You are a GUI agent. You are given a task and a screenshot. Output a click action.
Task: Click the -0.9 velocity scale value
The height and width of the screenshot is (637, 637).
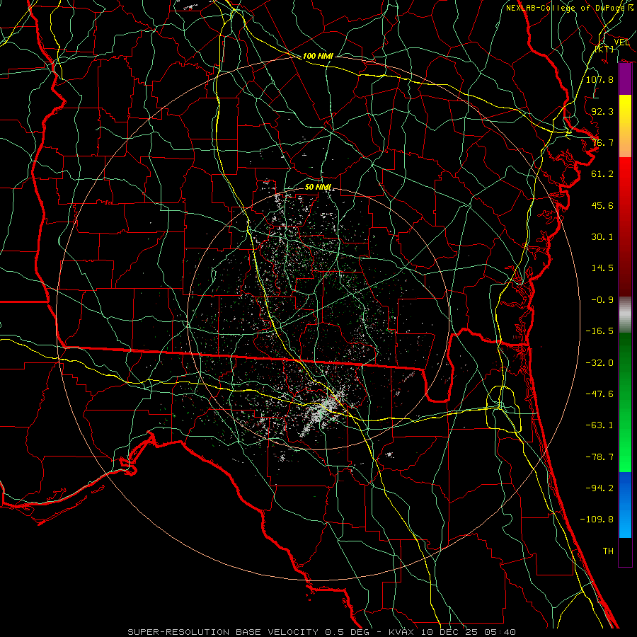coord(602,300)
